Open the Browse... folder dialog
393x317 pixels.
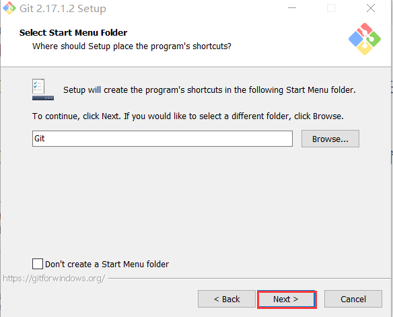tap(330, 139)
